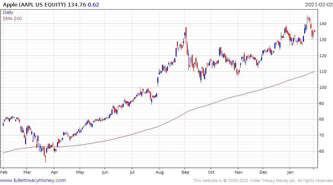Image resolution: width=333 pixels, height=185 pixels.
Task: Click the last price value 134.76
Action: coord(77,5)
